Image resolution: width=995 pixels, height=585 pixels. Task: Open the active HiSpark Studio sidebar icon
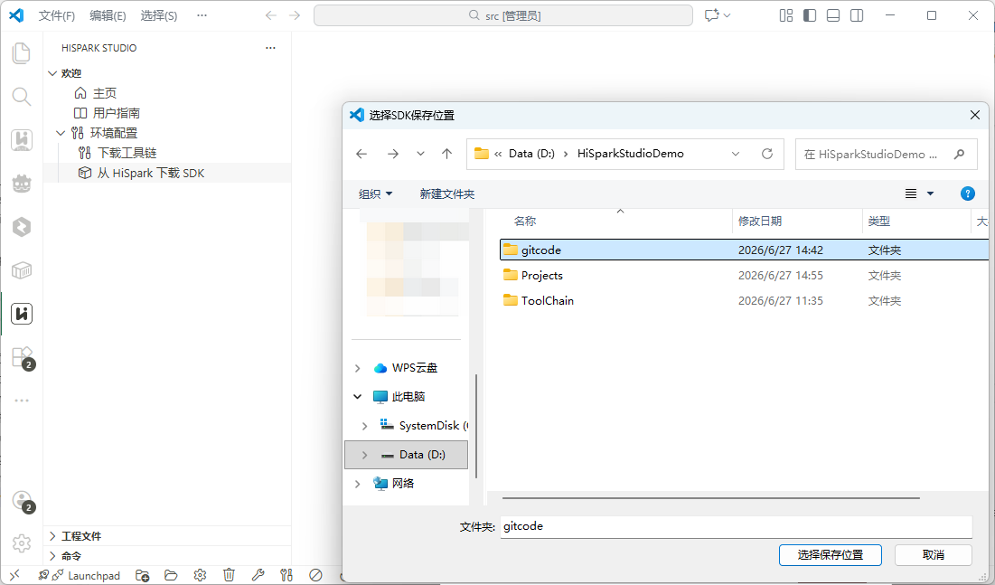[x=22, y=314]
